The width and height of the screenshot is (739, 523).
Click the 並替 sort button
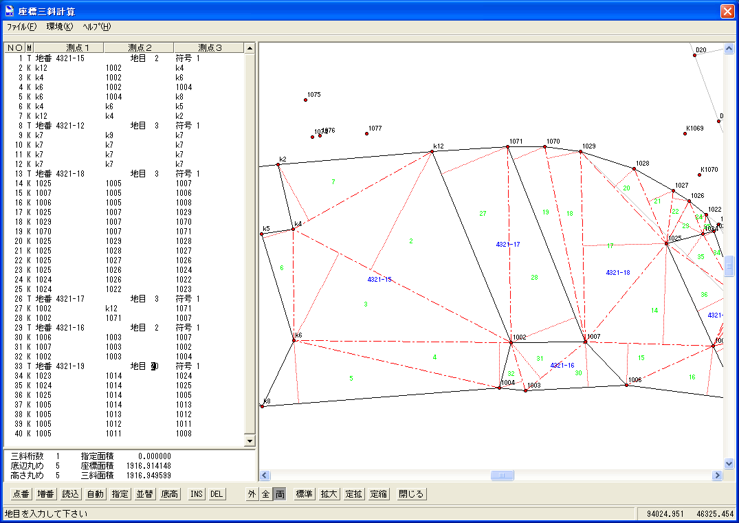(x=144, y=494)
